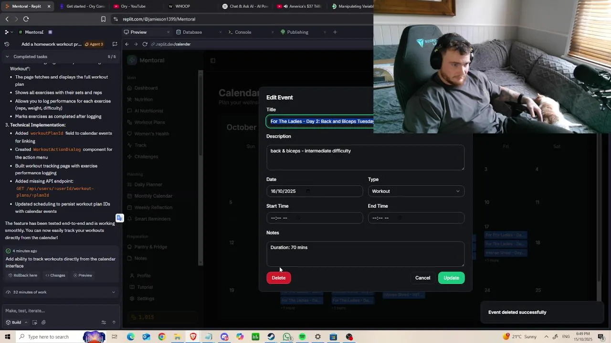Go forward in preview pane
The width and height of the screenshot is (611, 343).
(136, 44)
